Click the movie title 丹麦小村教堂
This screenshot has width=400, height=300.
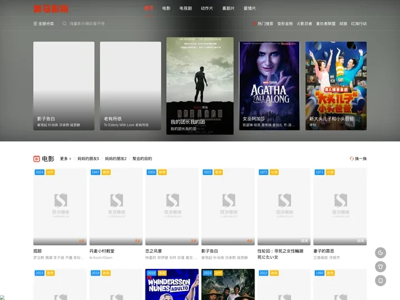[x=102, y=251]
